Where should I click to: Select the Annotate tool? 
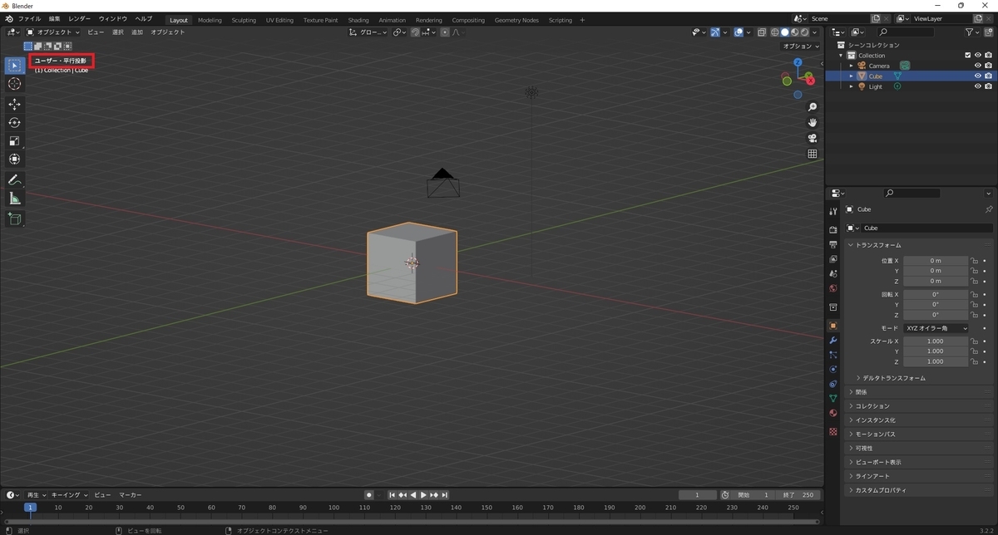tap(14, 180)
